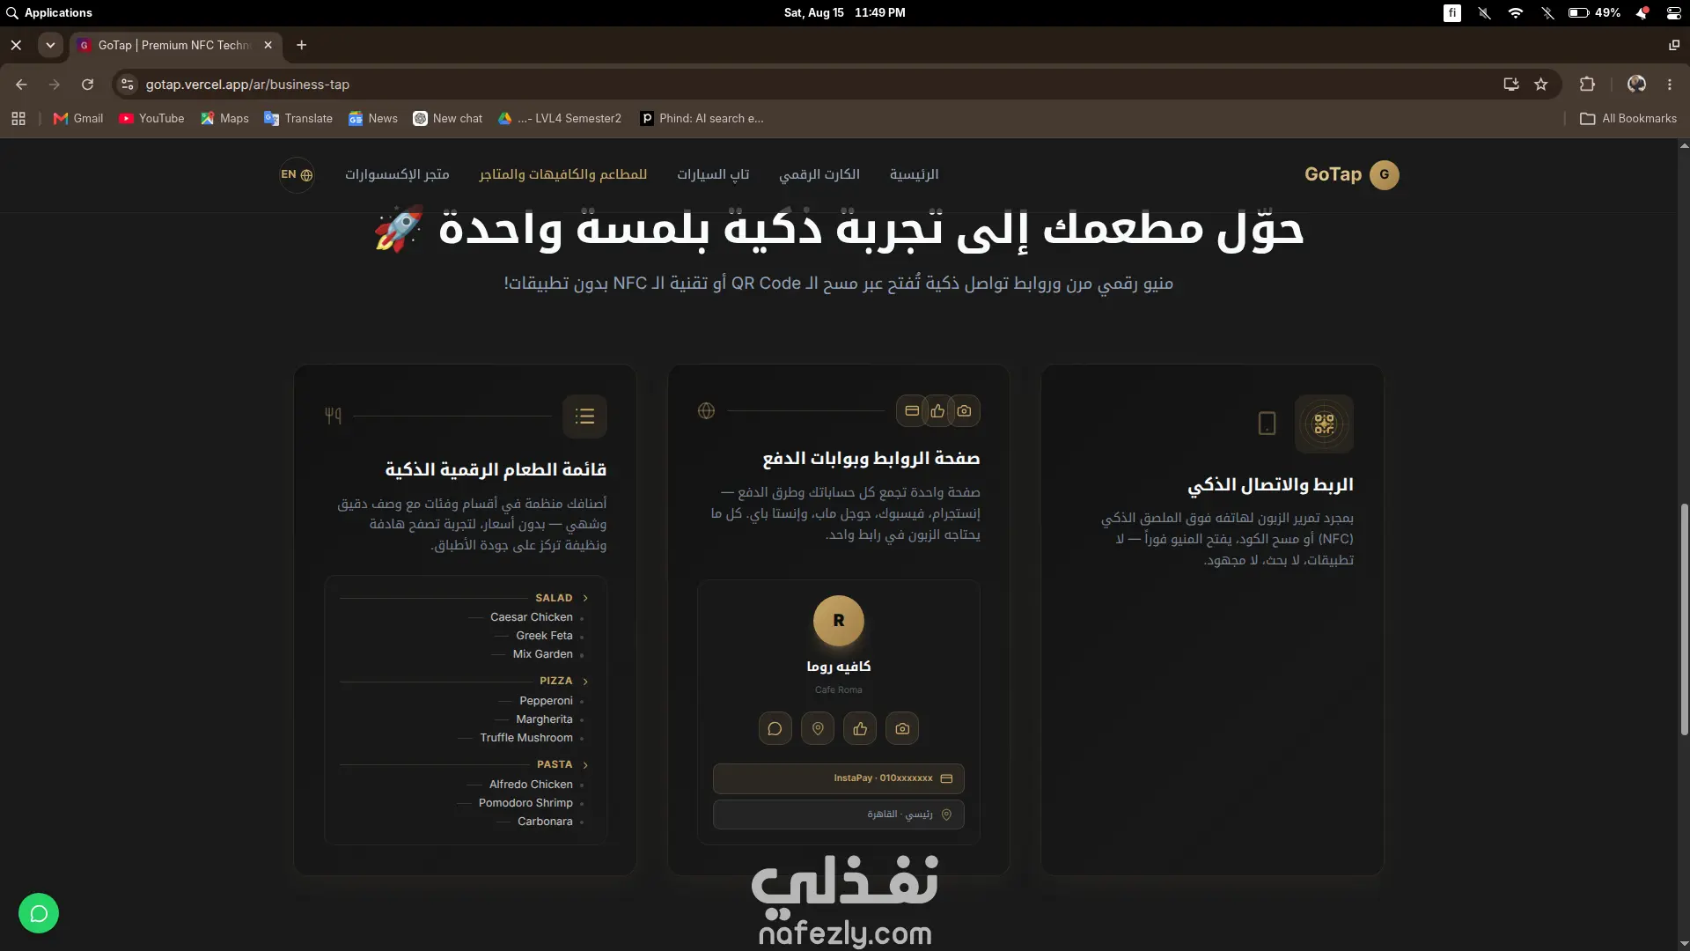The image size is (1690, 951).
Task: Expand the PASTA menu category
Action: coord(562,764)
